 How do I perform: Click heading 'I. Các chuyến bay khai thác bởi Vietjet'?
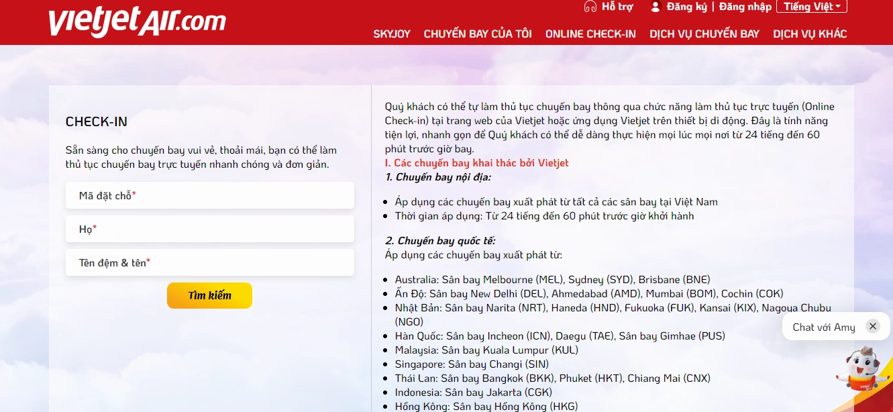476,163
